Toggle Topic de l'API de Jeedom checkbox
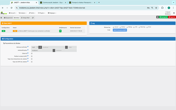Image resolution: width=176 pixels, height=110 pixels. tap(32, 62)
